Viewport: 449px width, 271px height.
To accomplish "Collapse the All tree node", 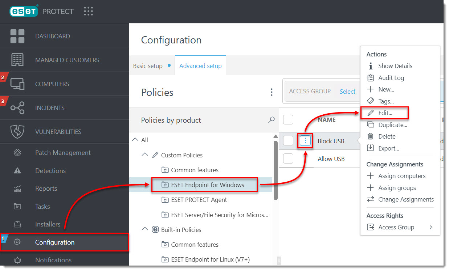I will pyautogui.click(x=135, y=140).
